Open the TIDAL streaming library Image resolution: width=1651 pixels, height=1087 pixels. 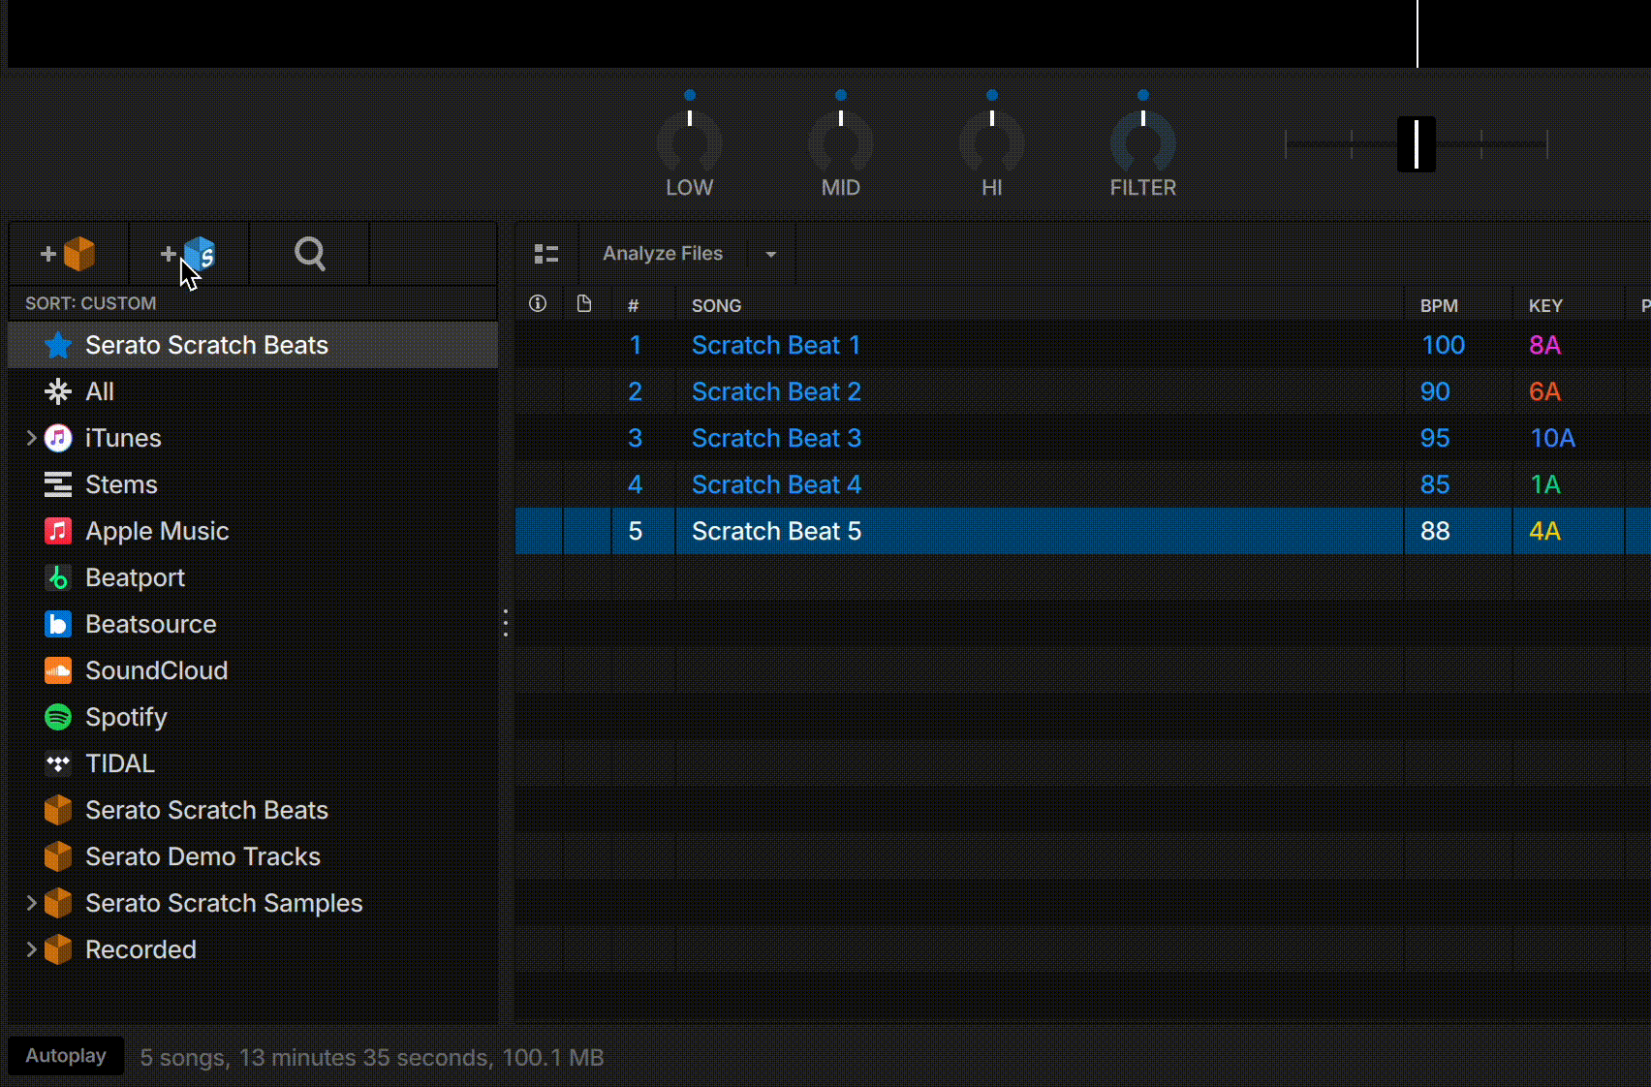pos(253,763)
